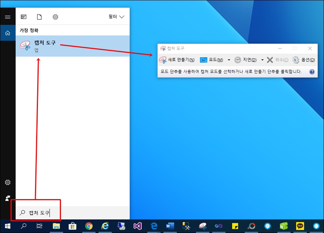Screen dimensions: 324x233
Task: Click the computer monitor taskbar icon beside Internet Explorer
Action: pos(121,226)
